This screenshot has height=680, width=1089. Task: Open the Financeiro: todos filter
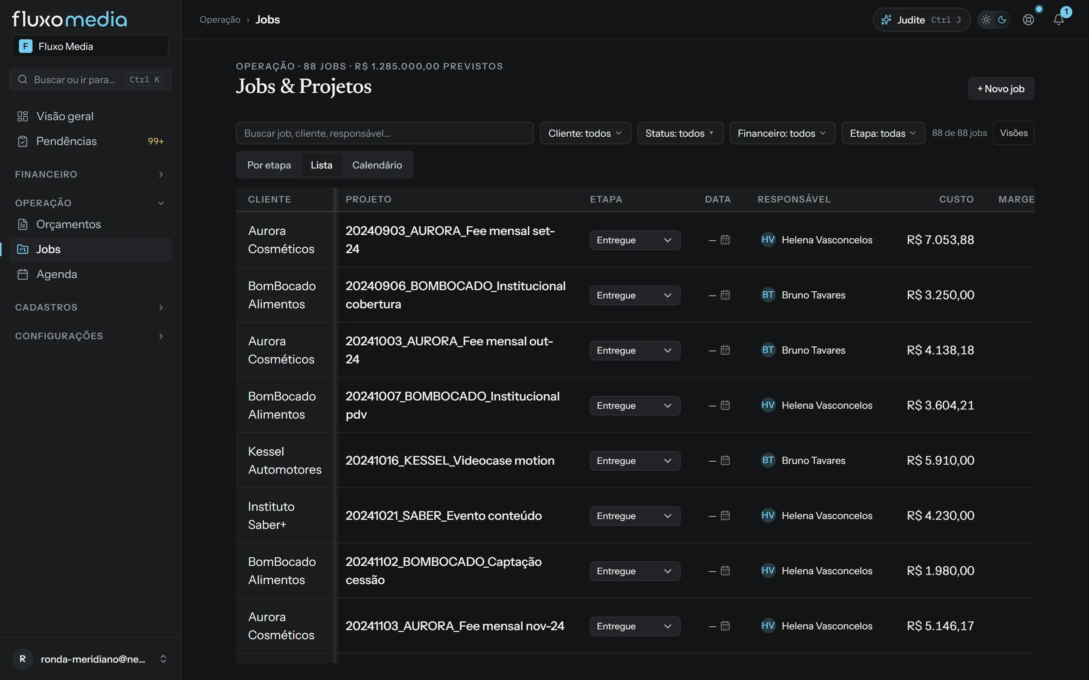[782, 133]
